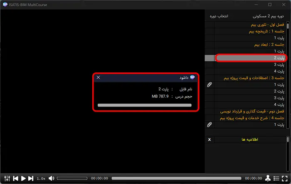
Task: Open the attachment paperclip for جلسه 4 پارت 1
Action: [210, 125]
